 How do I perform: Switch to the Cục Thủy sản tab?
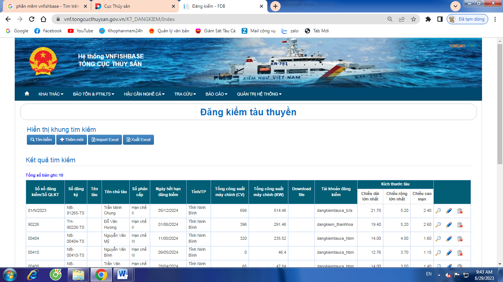tap(135, 6)
